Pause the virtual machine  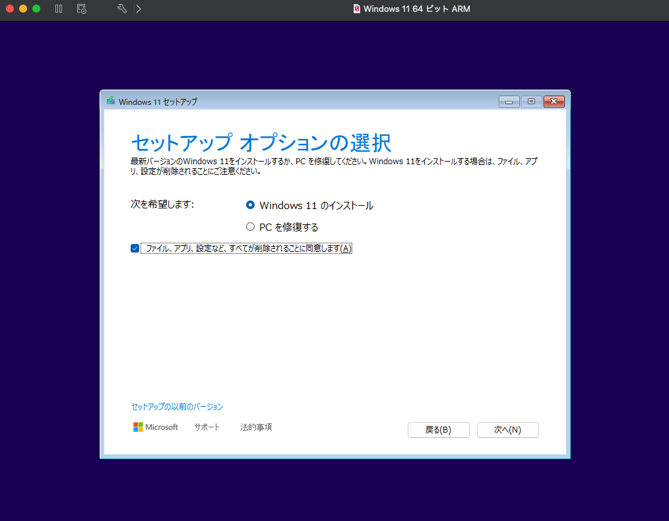click(59, 9)
